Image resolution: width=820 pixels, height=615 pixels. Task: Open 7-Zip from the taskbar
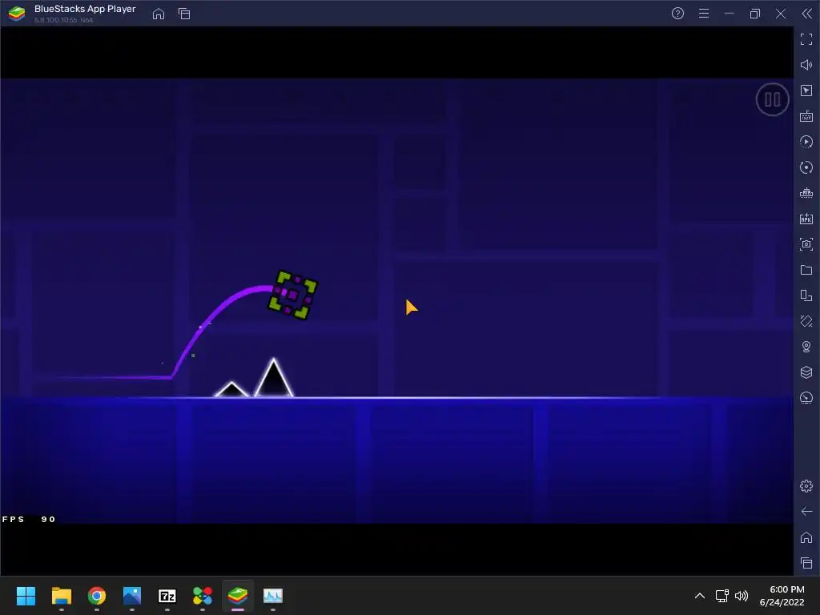tap(167, 596)
